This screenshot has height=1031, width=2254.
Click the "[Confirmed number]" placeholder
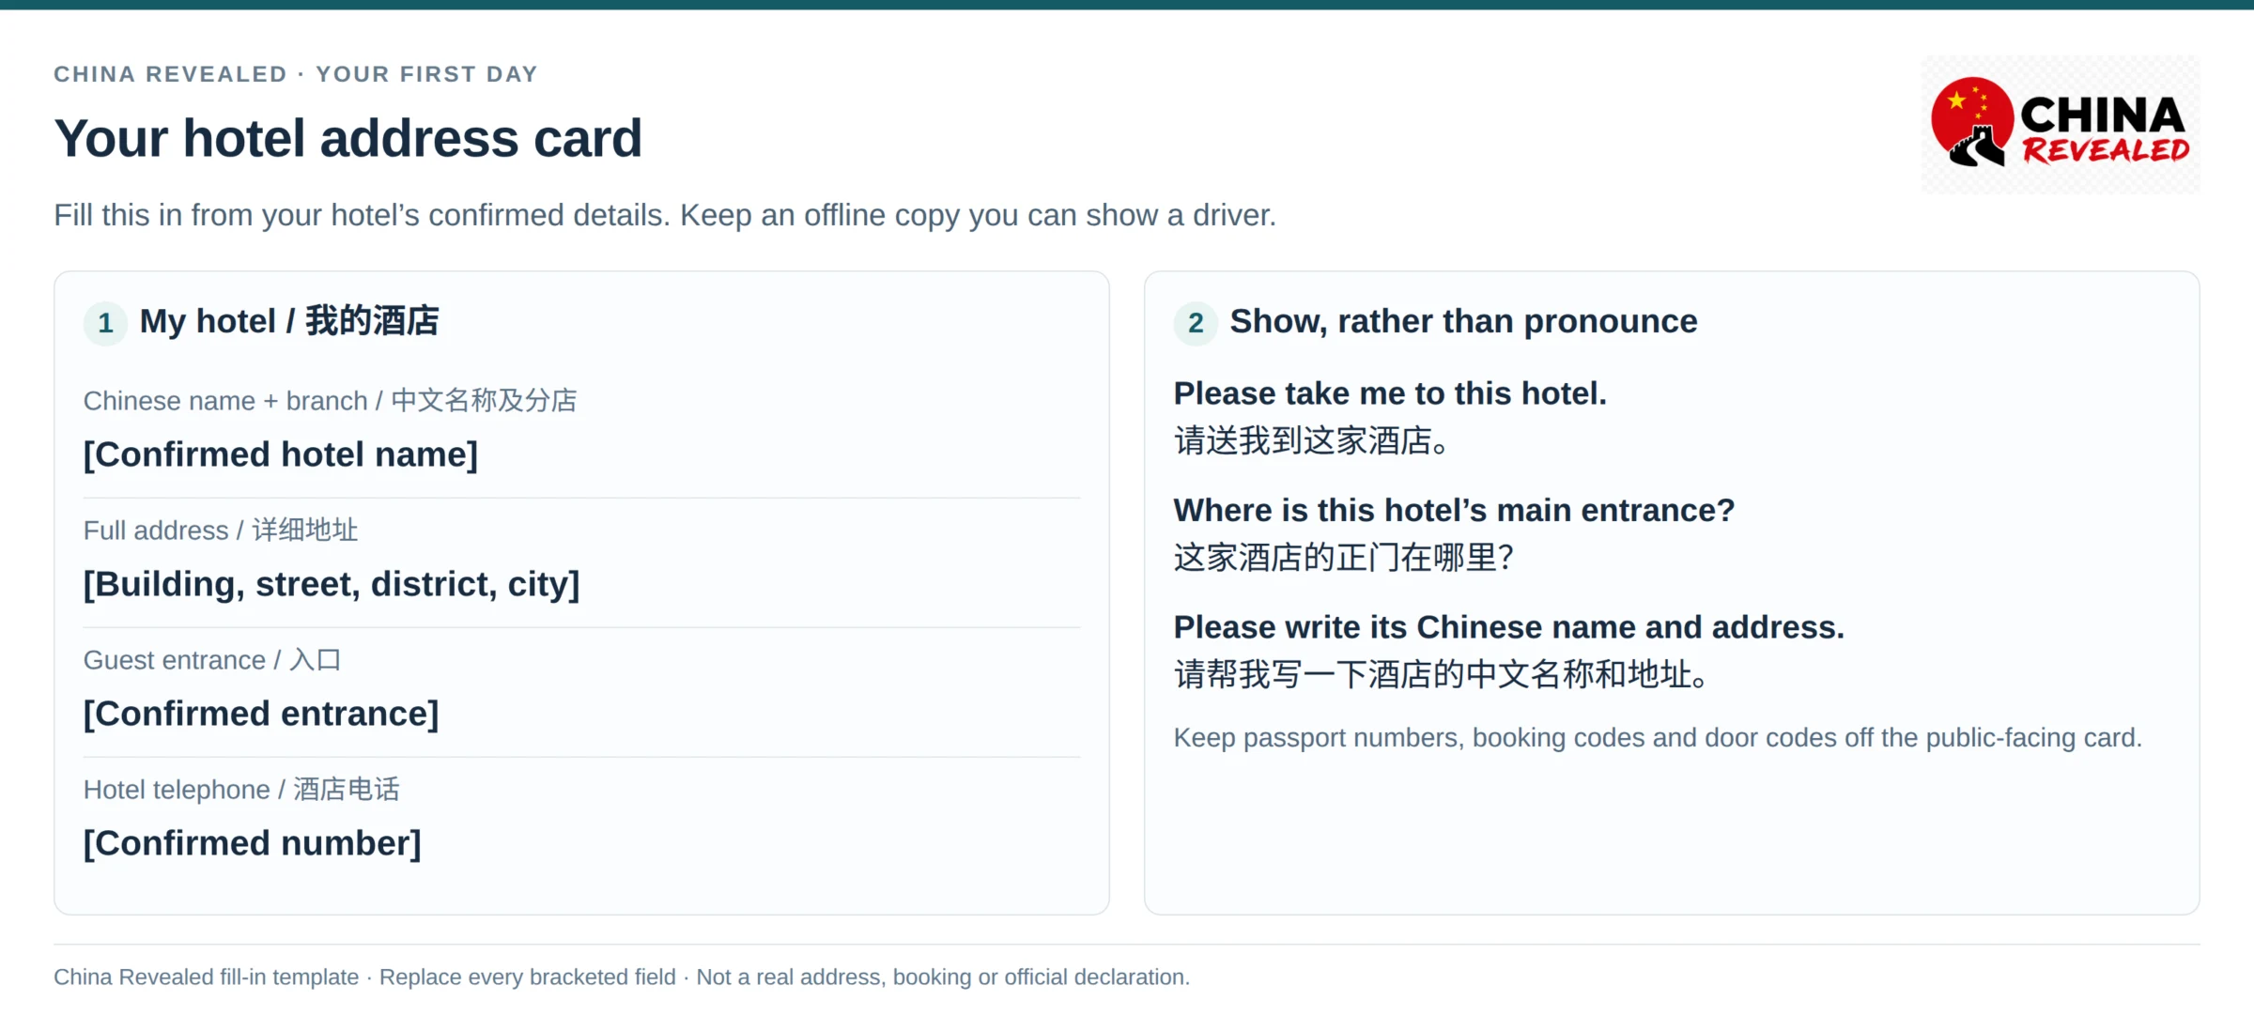click(253, 843)
